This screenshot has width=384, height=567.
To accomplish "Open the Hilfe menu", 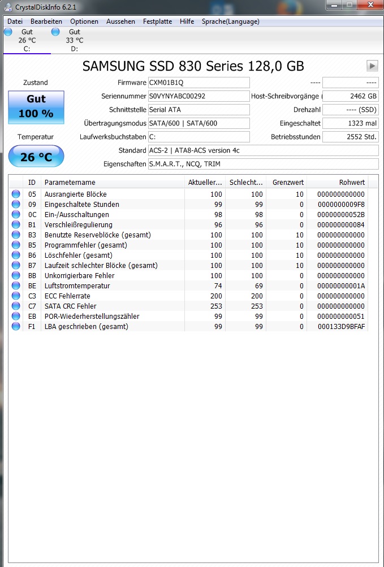I will tap(187, 21).
